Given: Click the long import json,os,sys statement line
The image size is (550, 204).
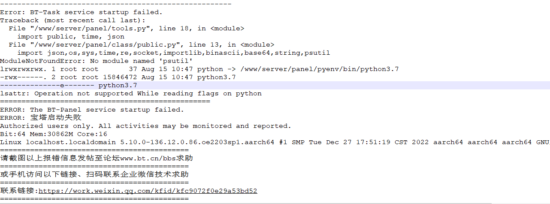Looking at the screenshot, I should pos(174,53).
